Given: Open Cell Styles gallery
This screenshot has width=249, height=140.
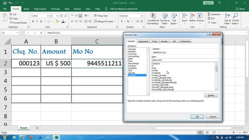Looking at the screenshot, I should 174,19.
